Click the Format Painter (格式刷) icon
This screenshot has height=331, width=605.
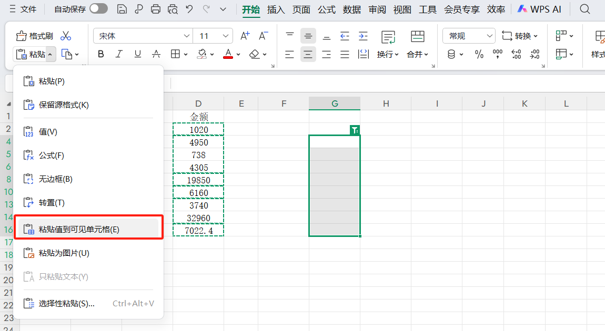pyautogui.click(x=35, y=36)
